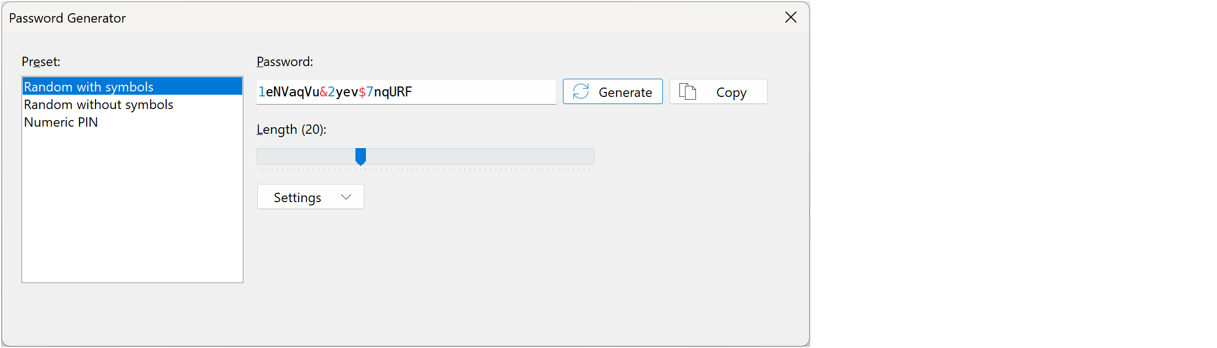Click the "Password:" field label
The height and width of the screenshot is (348, 1217).
[x=285, y=62]
